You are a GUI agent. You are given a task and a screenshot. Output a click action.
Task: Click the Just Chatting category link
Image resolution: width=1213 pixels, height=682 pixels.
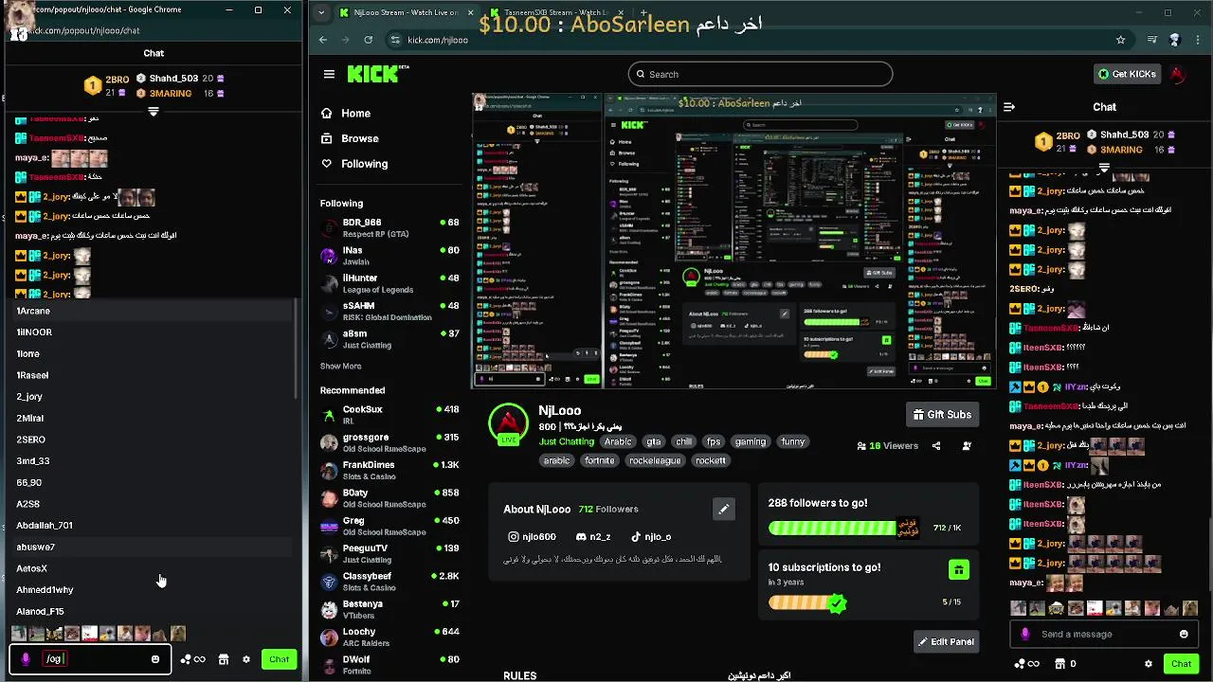(567, 441)
